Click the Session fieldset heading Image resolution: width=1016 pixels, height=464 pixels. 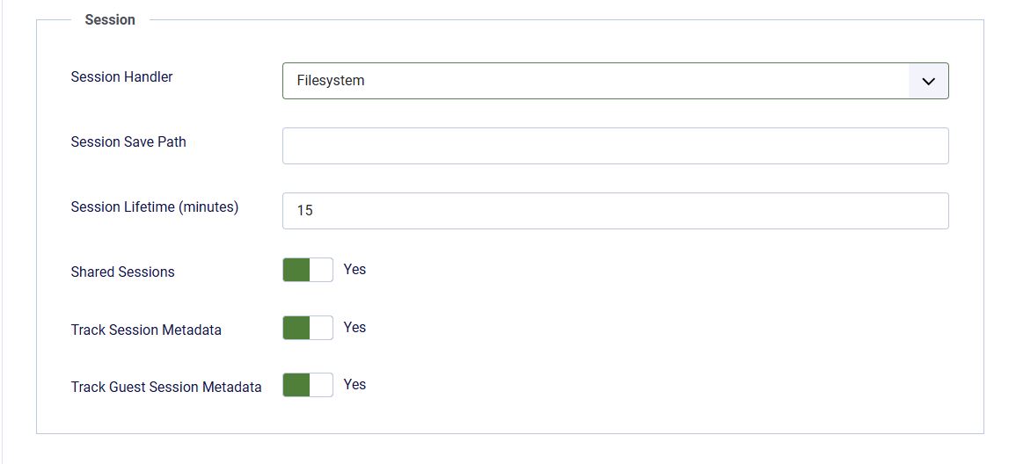click(x=110, y=20)
